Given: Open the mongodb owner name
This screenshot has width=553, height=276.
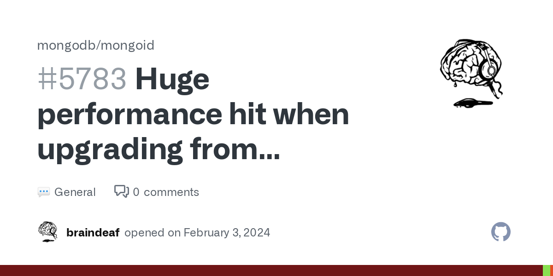Looking at the screenshot, I should click(66, 45).
